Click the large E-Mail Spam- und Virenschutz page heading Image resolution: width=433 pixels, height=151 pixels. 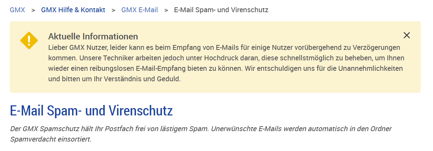[x=91, y=111]
